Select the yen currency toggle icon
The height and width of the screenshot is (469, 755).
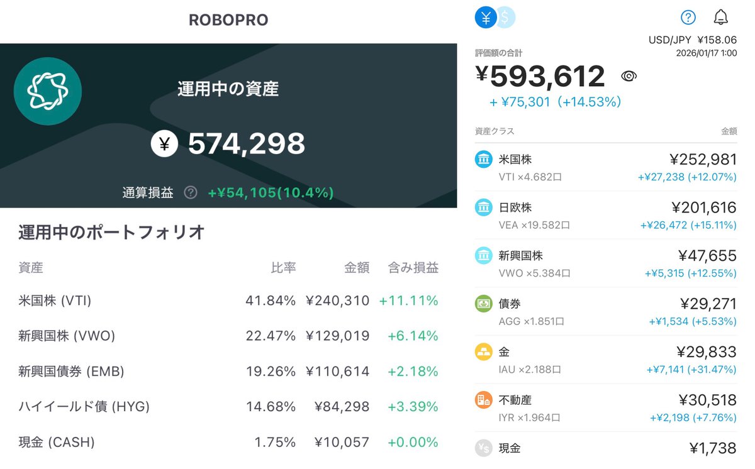pyautogui.click(x=485, y=18)
